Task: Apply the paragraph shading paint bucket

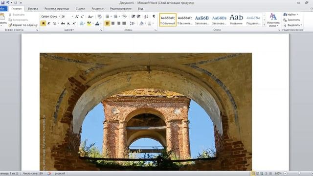Action: point(141,23)
